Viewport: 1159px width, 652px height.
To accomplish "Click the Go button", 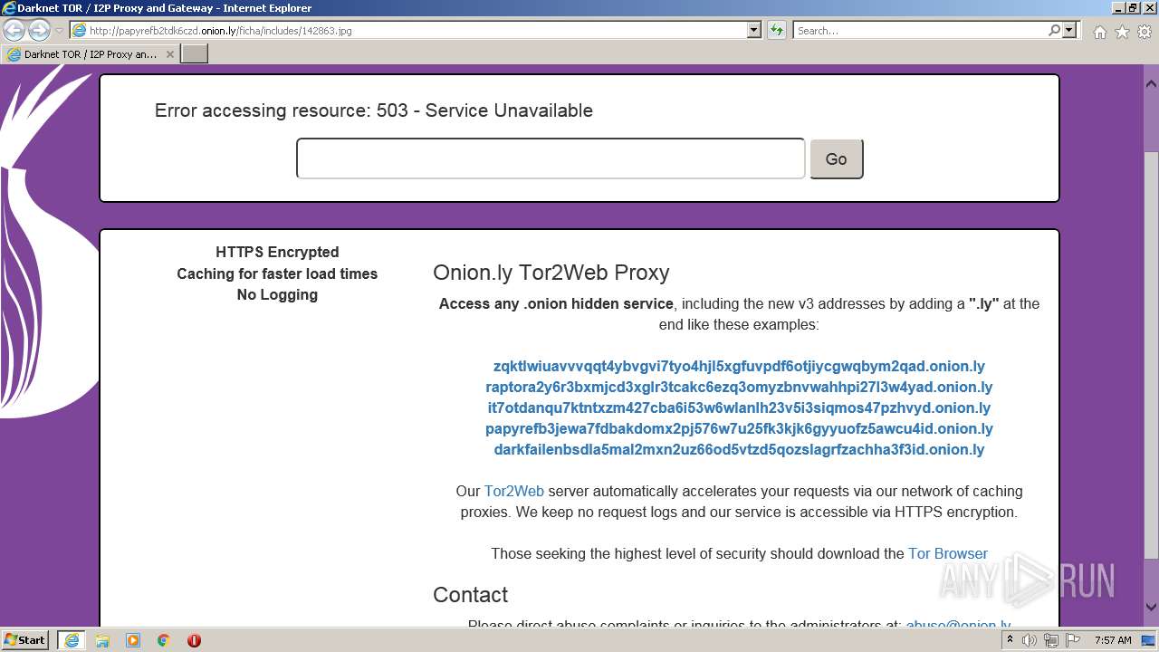I will tap(836, 158).
